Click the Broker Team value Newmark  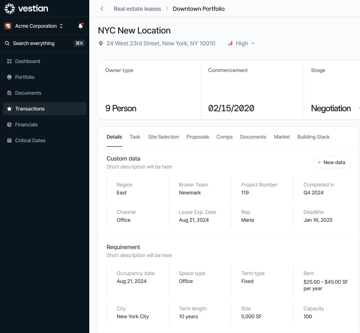click(190, 193)
